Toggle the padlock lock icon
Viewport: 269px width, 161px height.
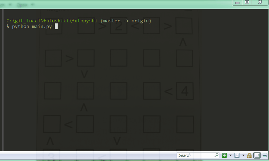(249, 155)
